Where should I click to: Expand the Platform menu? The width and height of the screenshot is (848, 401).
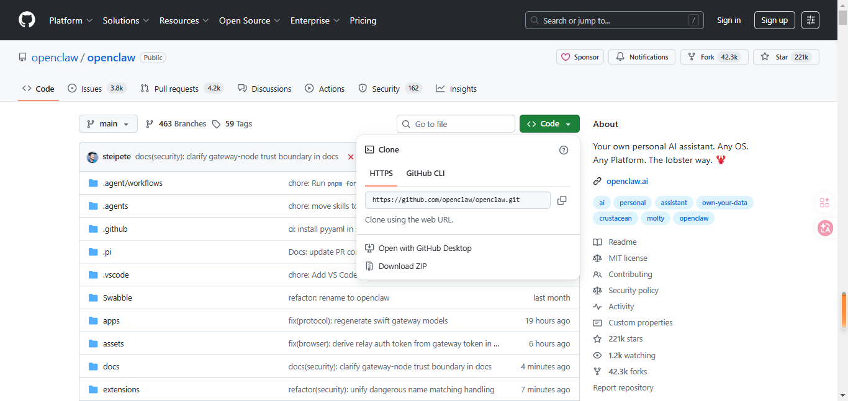pyautogui.click(x=71, y=20)
